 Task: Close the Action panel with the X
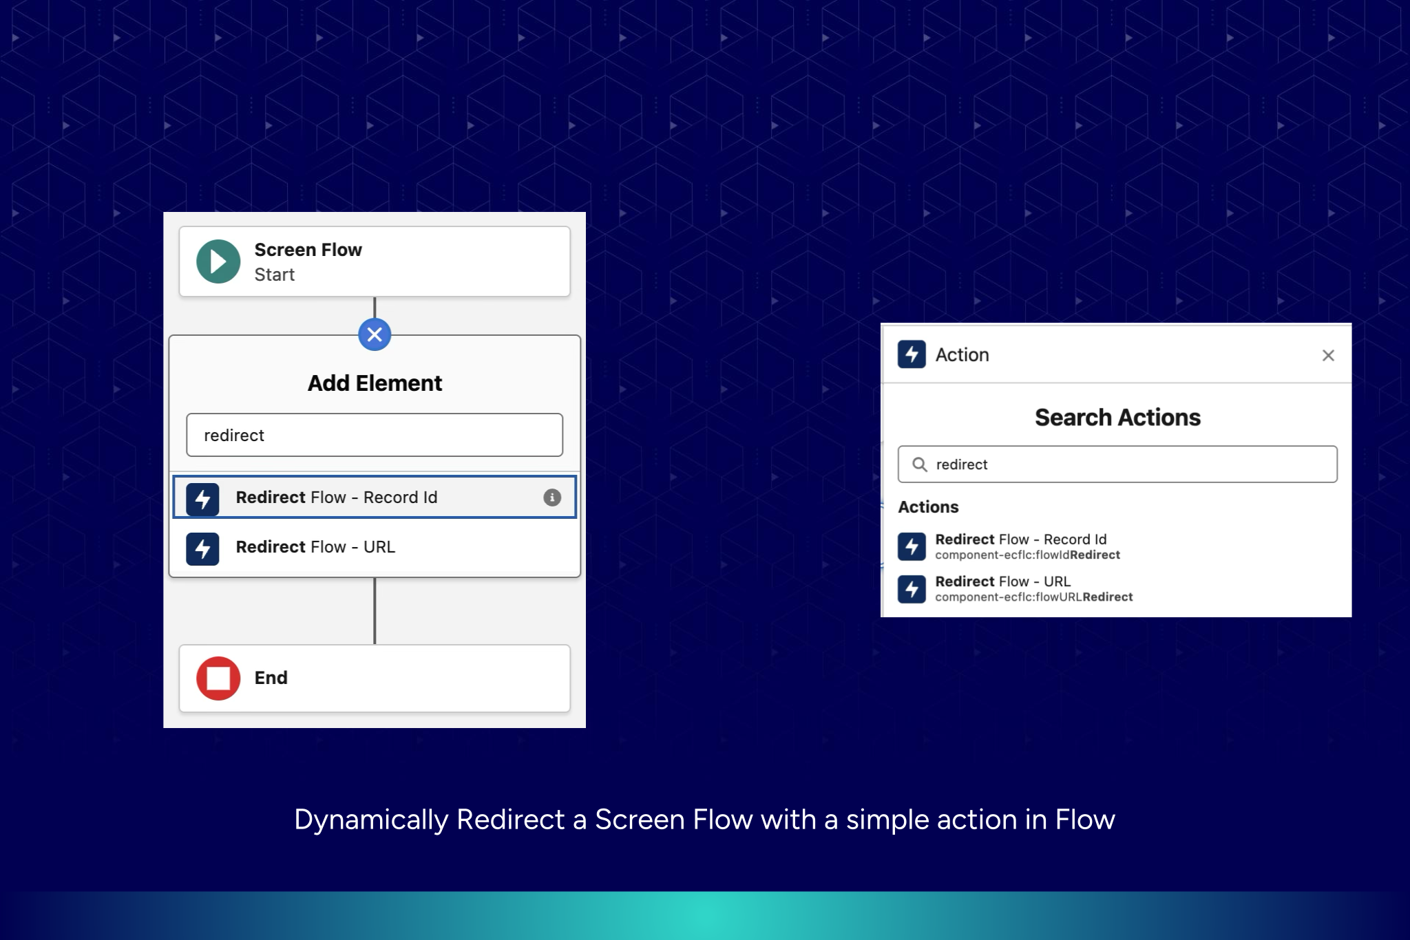click(x=1328, y=355)
